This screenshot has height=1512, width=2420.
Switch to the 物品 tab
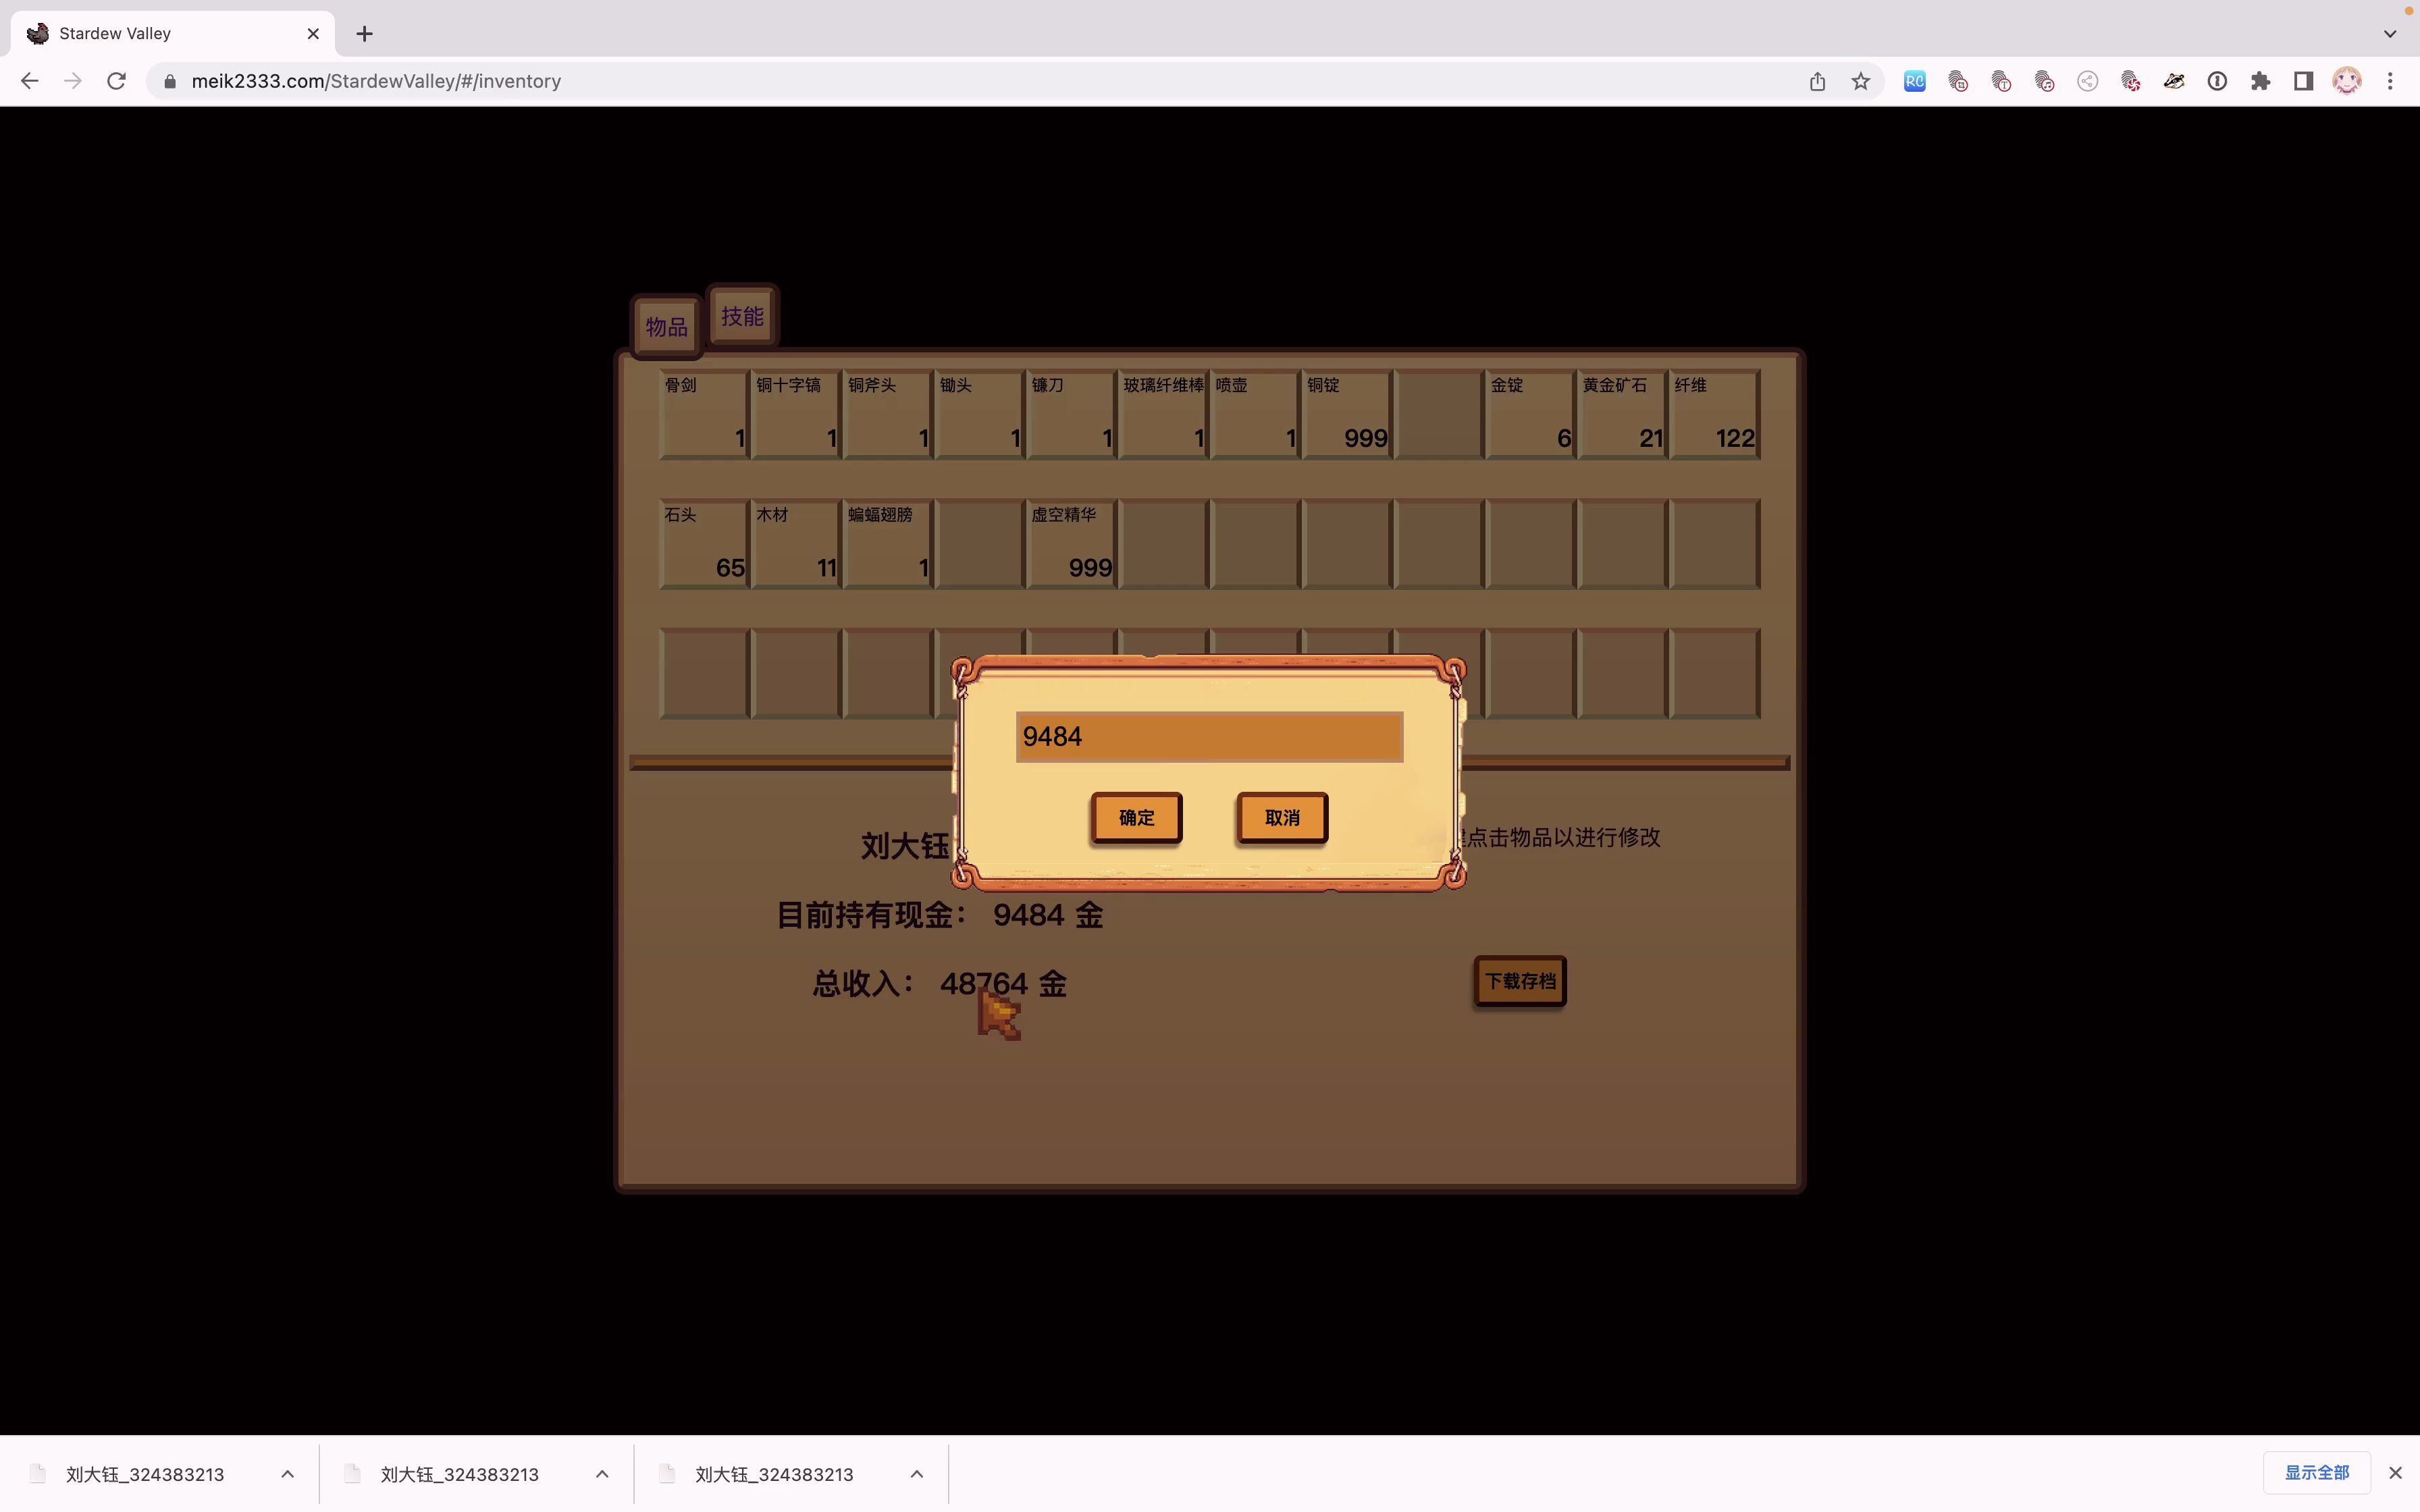(x=666, y=326)
